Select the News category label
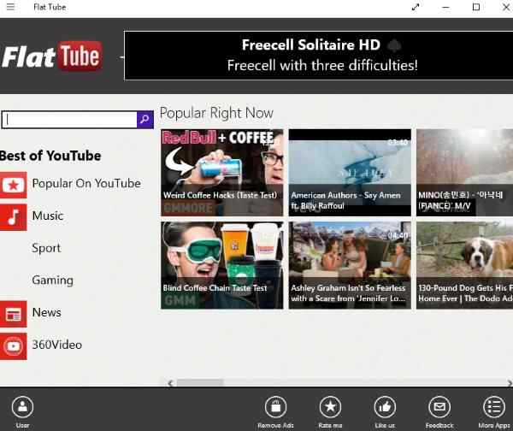This screenshot has height=431, width=513. coord(46,312)
